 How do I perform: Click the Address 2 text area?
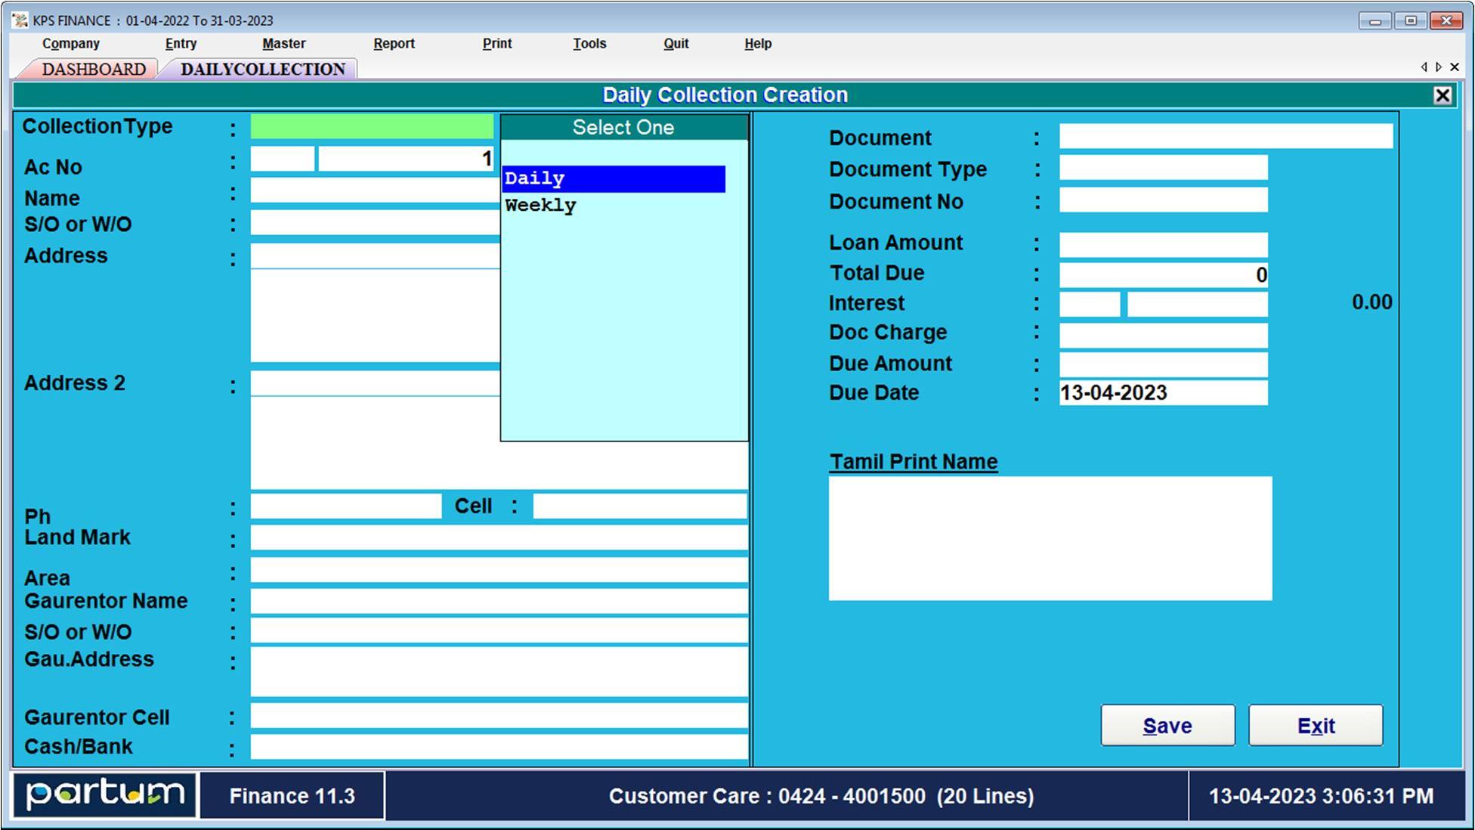[x=499, y=429]
